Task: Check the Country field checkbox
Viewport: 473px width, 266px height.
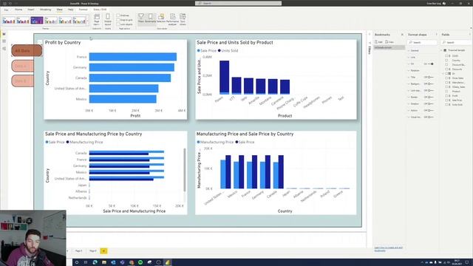Action: pyautogui.click(x=446, y=61)
